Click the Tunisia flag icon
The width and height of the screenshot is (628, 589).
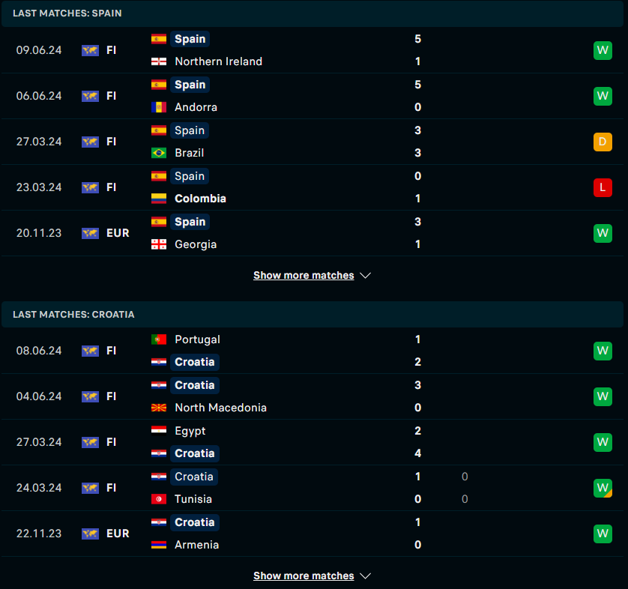[x=159, y=499]
